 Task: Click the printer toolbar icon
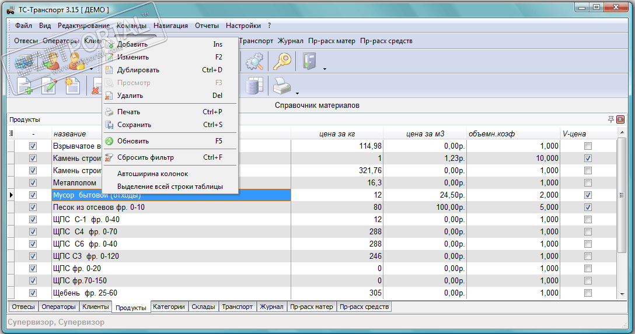282,86
